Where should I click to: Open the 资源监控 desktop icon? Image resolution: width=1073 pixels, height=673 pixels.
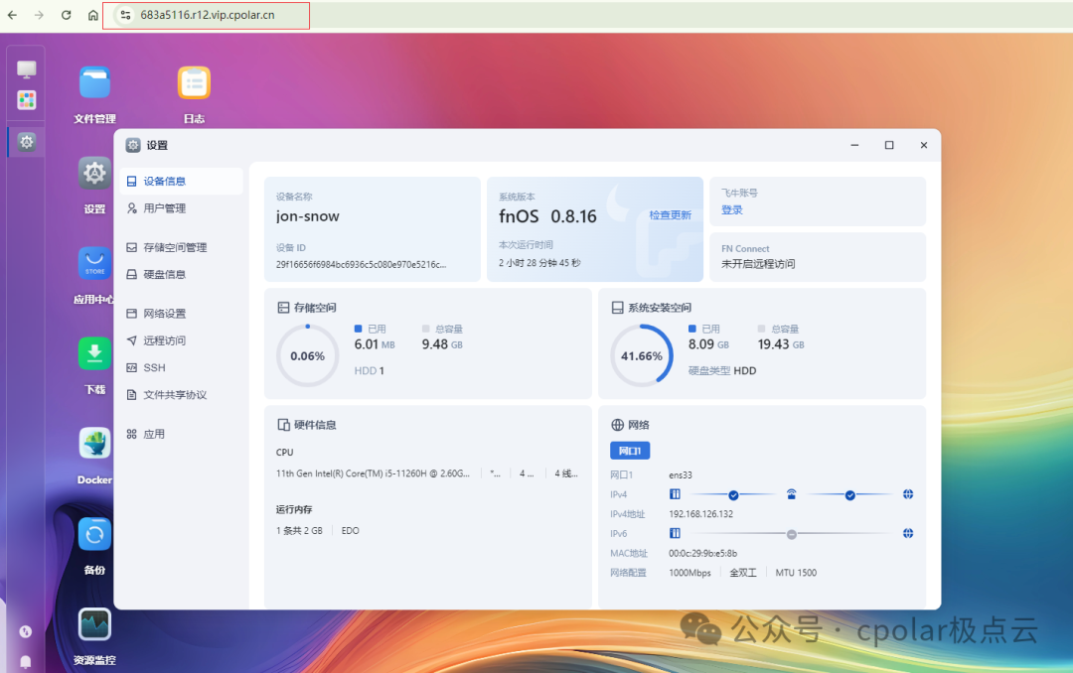click(x=94, y=624)
